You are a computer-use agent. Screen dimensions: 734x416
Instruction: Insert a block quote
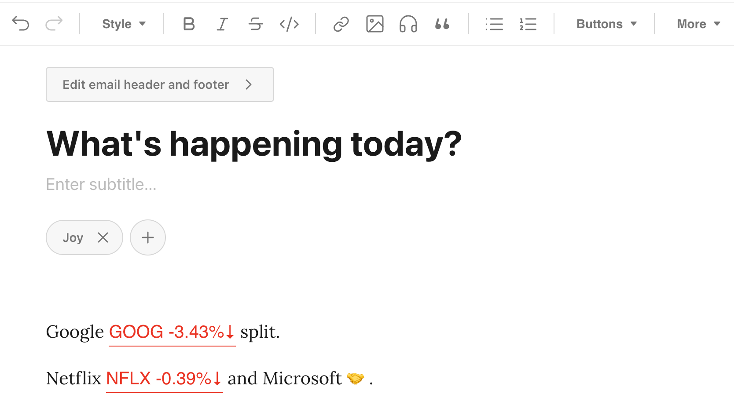point(442,24)
